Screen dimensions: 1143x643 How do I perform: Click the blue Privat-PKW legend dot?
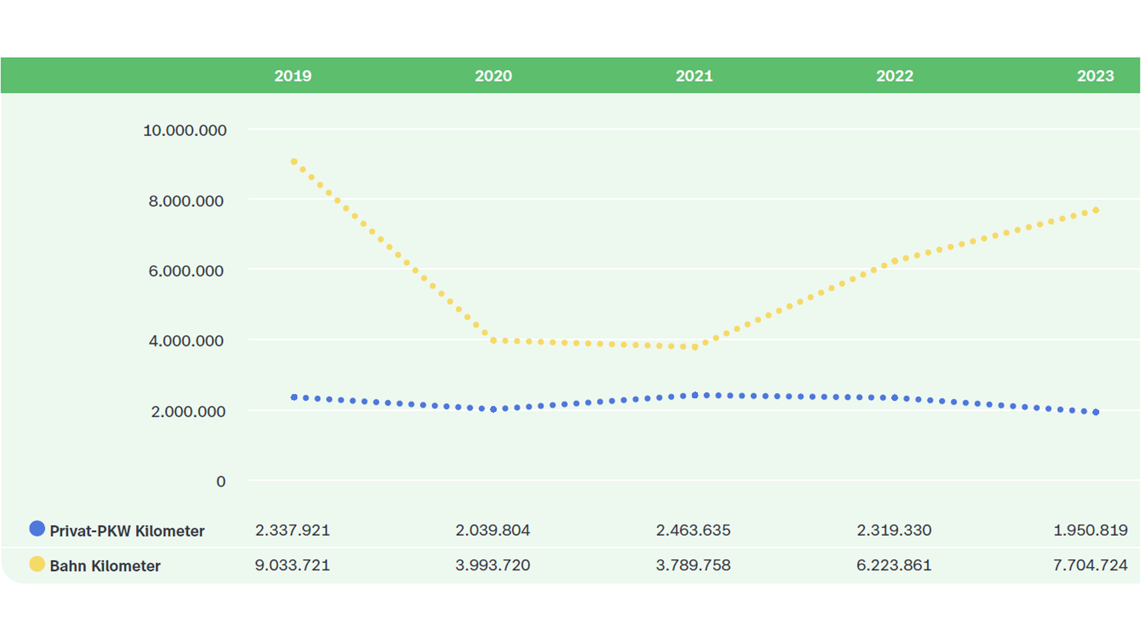[37, 529]
